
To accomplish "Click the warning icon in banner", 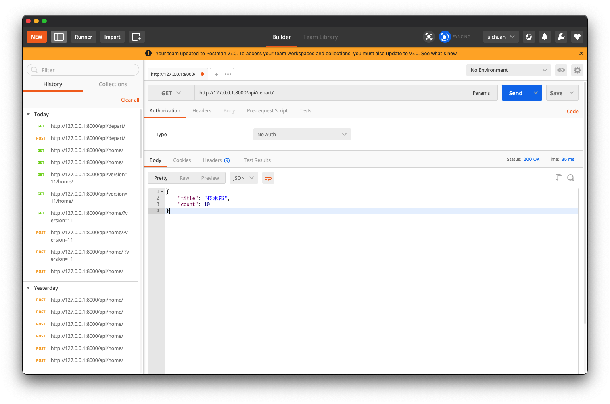I will point(148,53).
